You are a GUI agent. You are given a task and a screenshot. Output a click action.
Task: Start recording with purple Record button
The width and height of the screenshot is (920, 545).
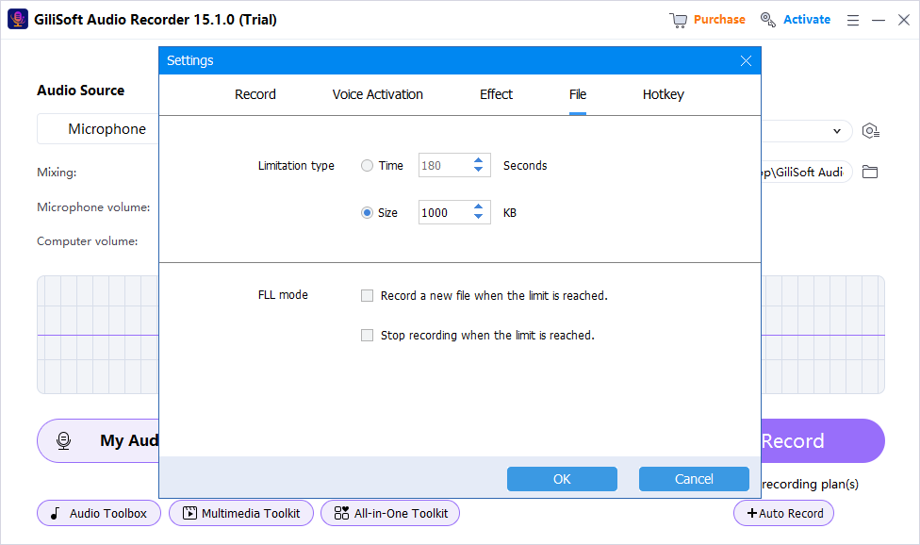point(823,440)
